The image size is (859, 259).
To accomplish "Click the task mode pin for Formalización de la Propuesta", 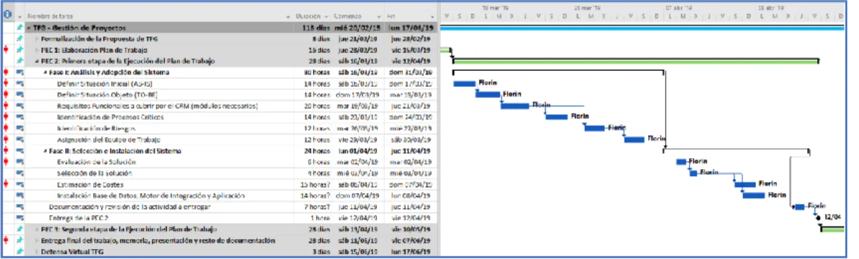I will tap(19, 39).
